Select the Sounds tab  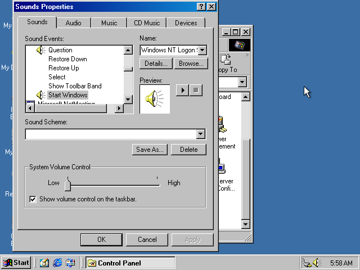pos(37,22)
